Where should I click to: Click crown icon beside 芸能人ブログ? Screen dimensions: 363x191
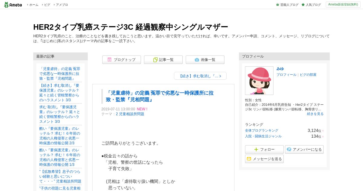click(277, 5)
